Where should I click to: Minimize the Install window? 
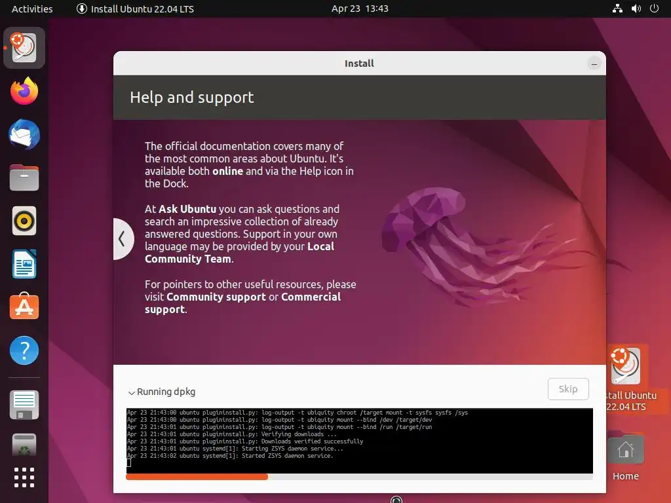[594, 64]
